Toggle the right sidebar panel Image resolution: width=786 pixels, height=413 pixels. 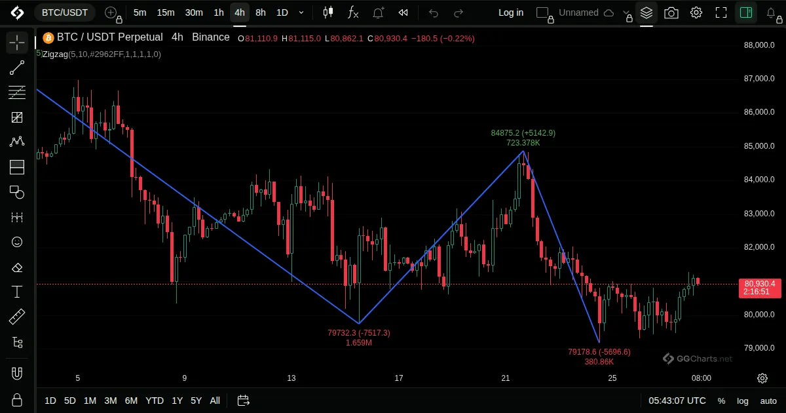pyautogui.click(x=746, y=12)
